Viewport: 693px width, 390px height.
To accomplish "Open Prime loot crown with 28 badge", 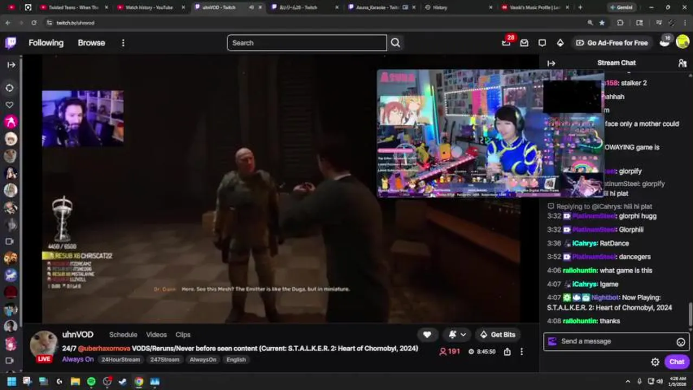I will pos(506,43).
